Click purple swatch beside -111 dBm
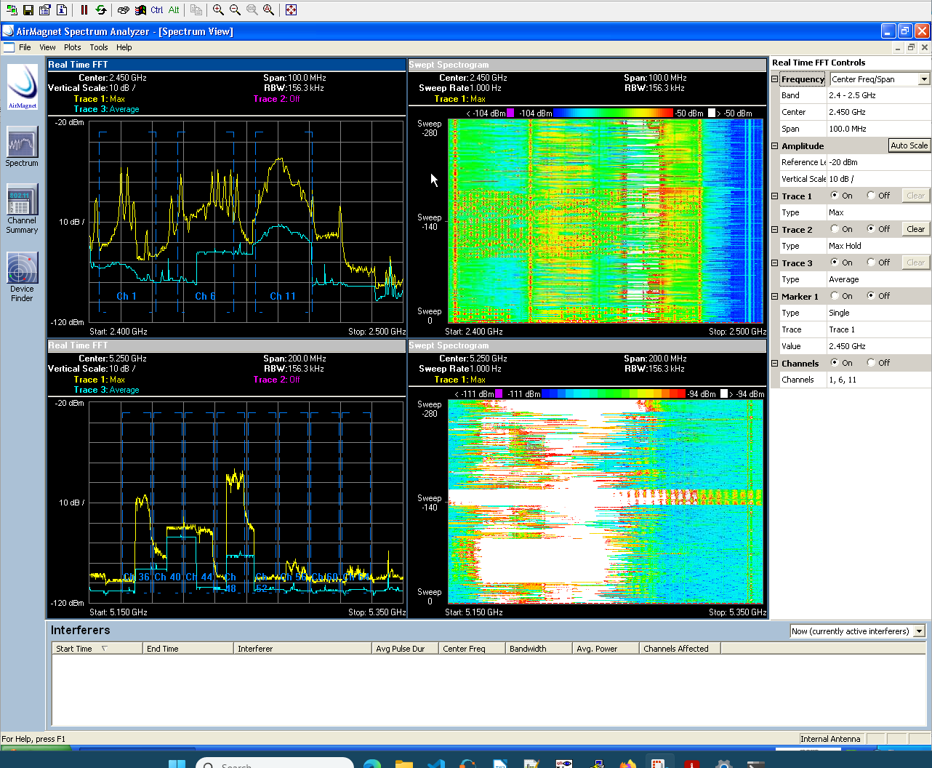The image size is (932, 768). (x=499, y=393)
